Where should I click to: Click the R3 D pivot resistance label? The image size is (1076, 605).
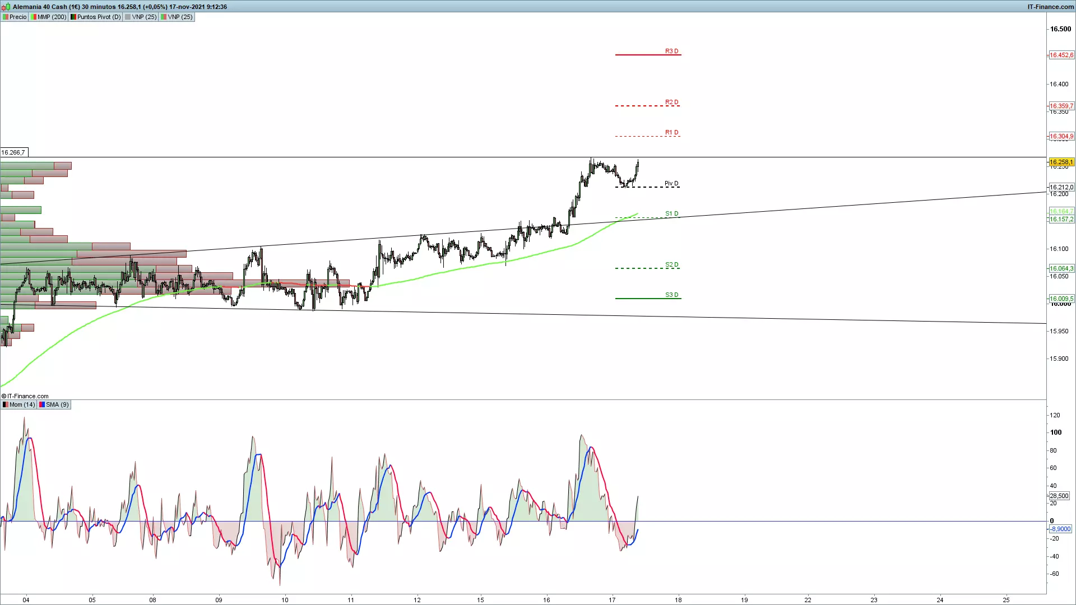point(671,51)
